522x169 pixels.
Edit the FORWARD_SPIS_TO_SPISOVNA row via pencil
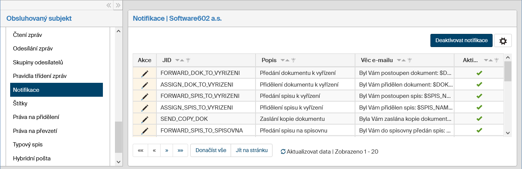[x=145, y=131]
